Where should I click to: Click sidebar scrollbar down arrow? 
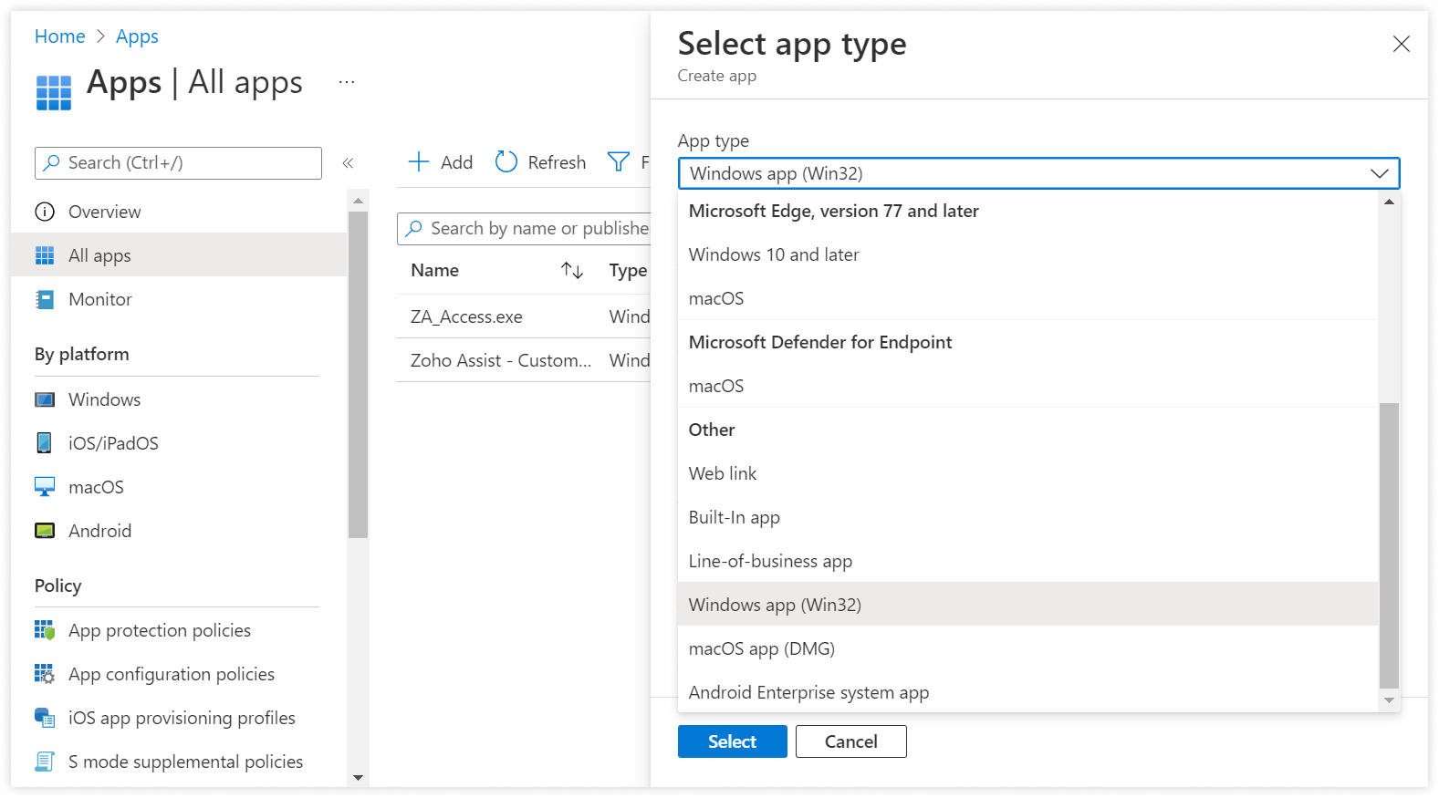coord(358,778)
